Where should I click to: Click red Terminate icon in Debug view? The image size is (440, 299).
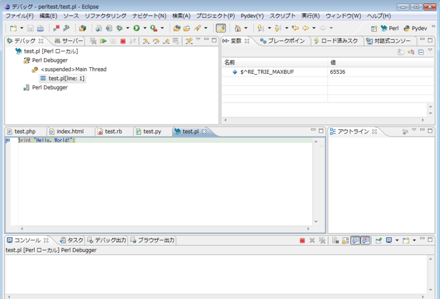123,41
